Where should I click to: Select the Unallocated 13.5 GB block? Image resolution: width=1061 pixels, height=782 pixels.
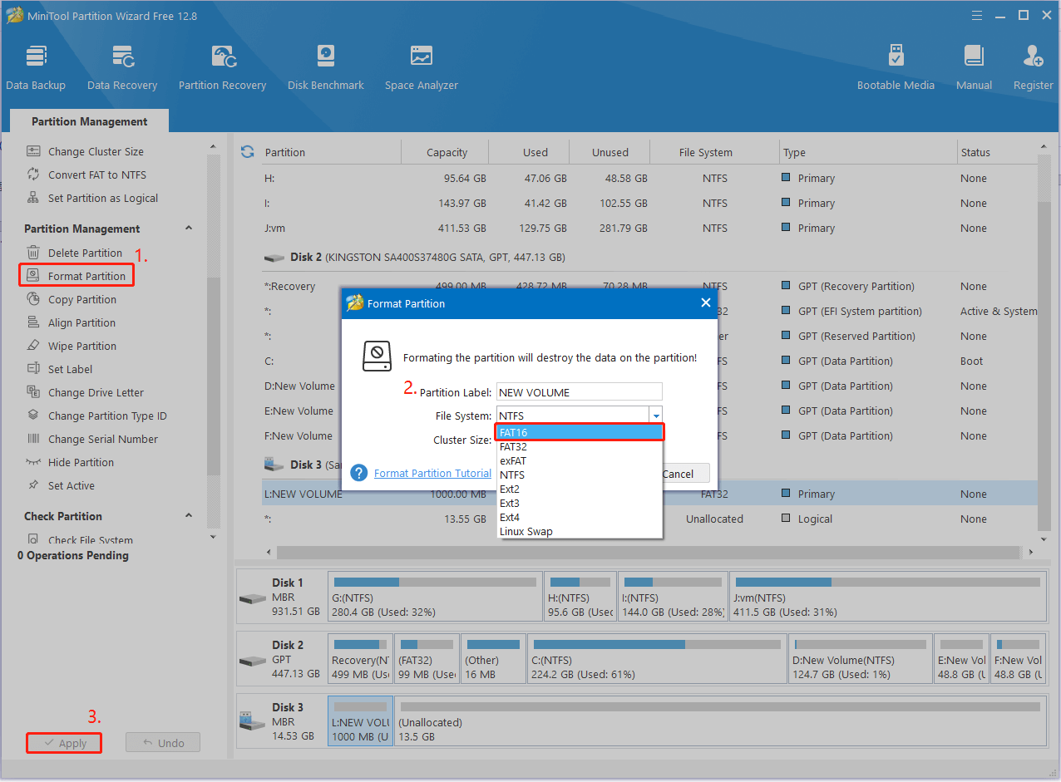click(x=720, y=721)
